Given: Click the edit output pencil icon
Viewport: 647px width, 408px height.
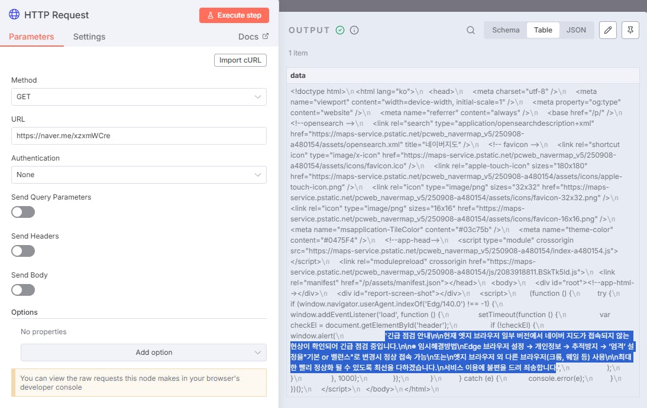Looking at the screenshot, I should [x=608, y=30].
